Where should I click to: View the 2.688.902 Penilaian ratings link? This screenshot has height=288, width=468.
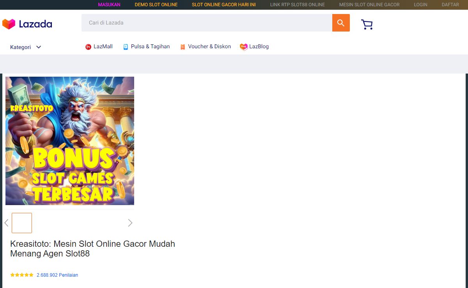57,275
